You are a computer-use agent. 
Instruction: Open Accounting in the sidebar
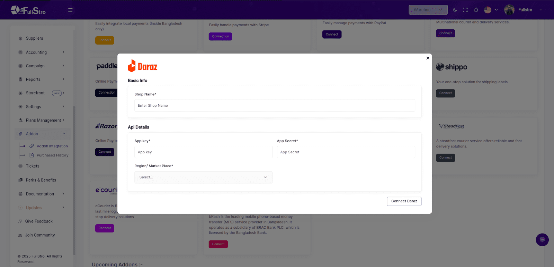coord(36,52)
